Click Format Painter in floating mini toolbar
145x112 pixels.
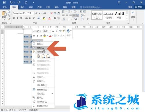pos(64,31)
